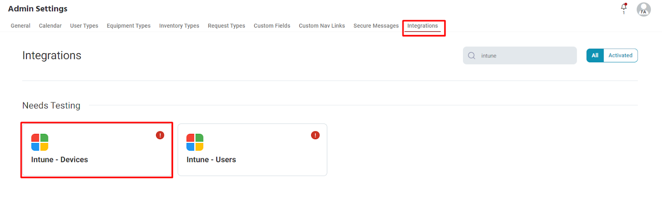Image resolution: width=662 pixels, height=223 pixels.
Task: Switch to the Custom Fields tab
Action: pyautogui.click(x=272, y=26)
